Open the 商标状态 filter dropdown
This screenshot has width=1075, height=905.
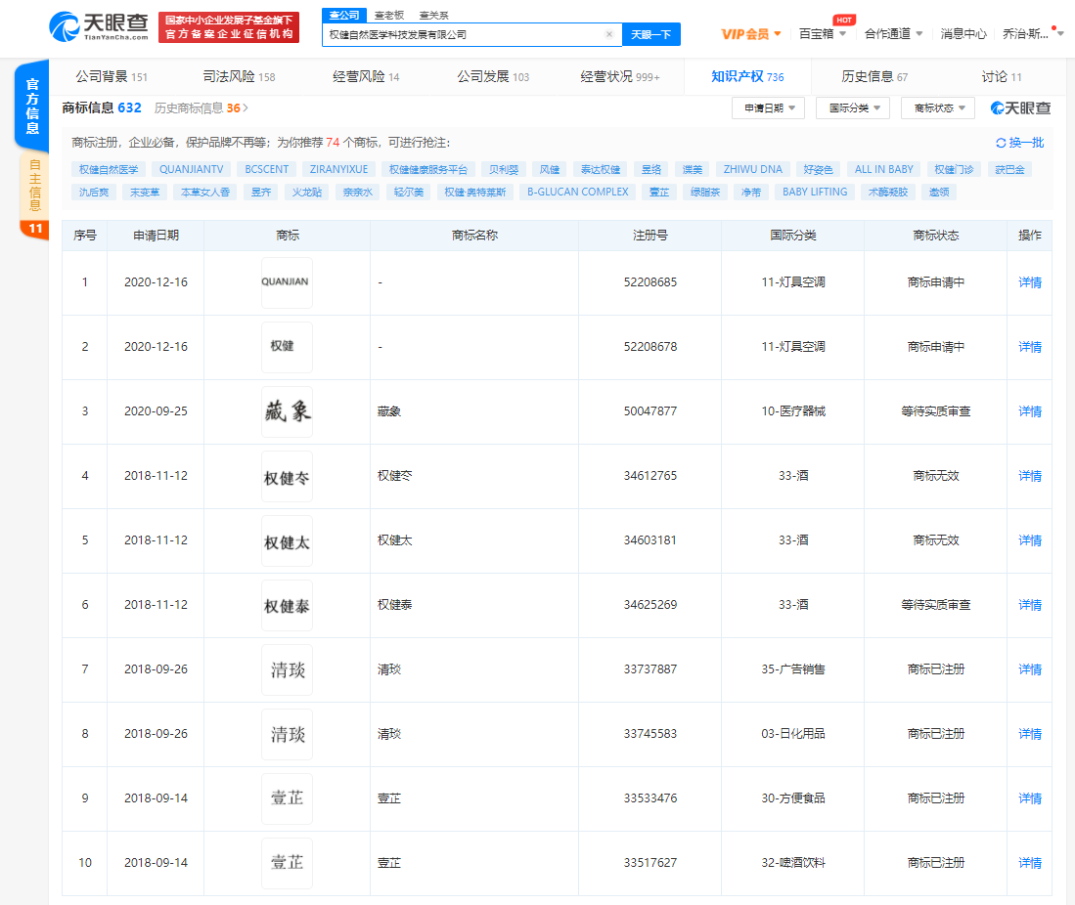click(x=938, y=108)
